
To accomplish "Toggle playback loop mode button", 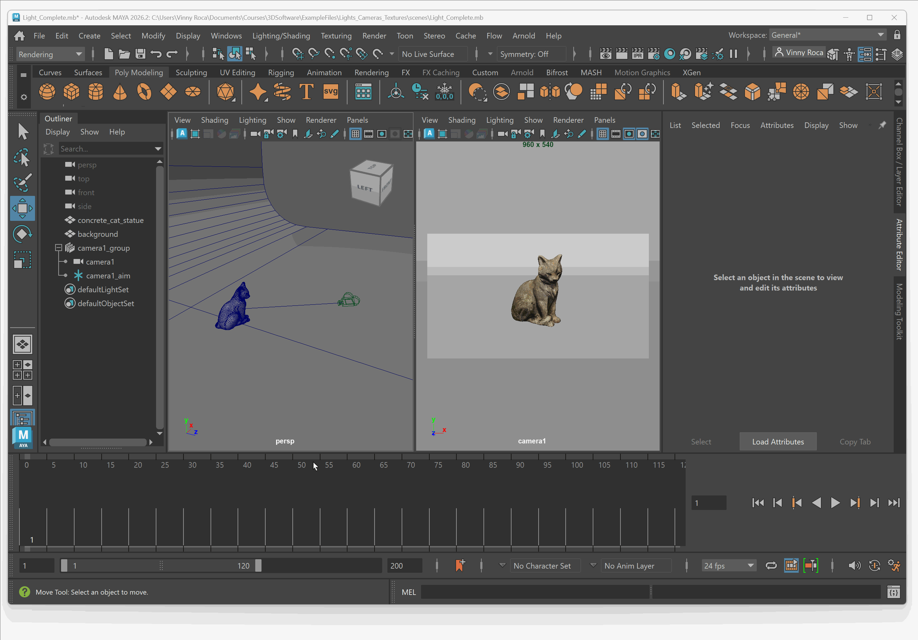I will pos(771,566).
